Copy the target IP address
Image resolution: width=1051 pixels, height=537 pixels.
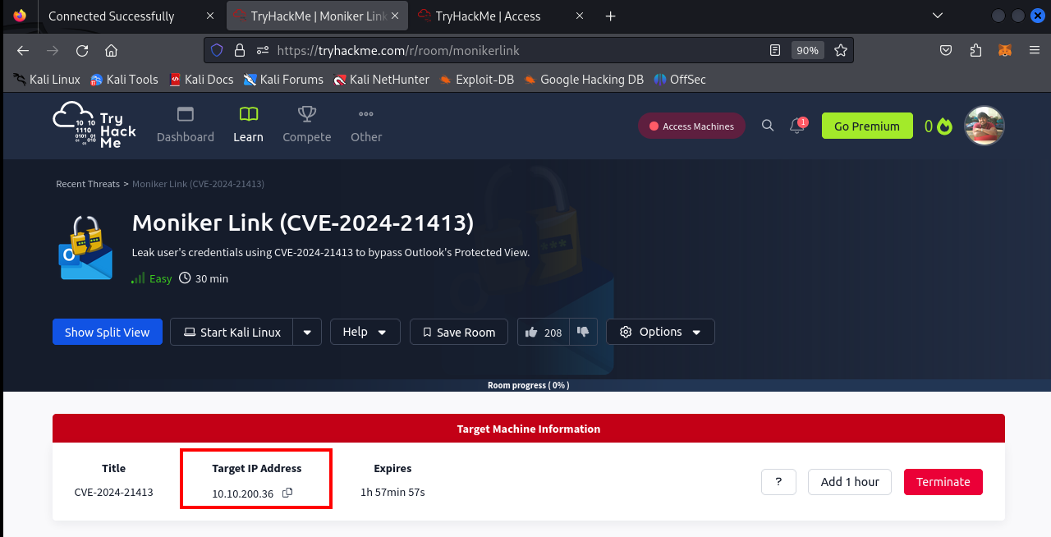(287, 493)
